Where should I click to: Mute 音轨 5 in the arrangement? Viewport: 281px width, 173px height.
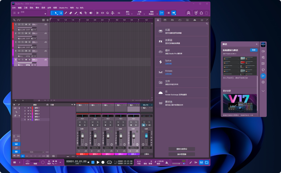click(x=19, y=60)
